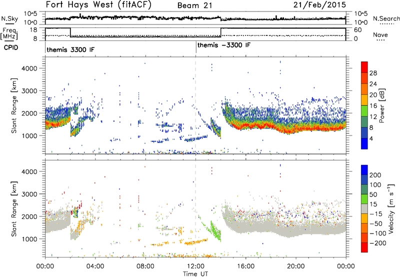This screenshot has height=277, width=400.
Task: Click the "Freq. [MHz]" axis label
Action: 9,33
